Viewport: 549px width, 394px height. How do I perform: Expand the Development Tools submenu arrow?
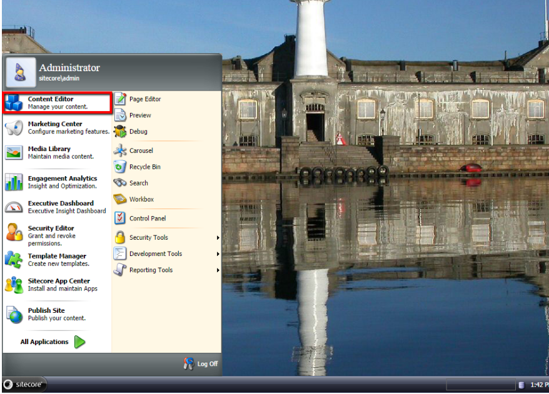coord(218,254)
